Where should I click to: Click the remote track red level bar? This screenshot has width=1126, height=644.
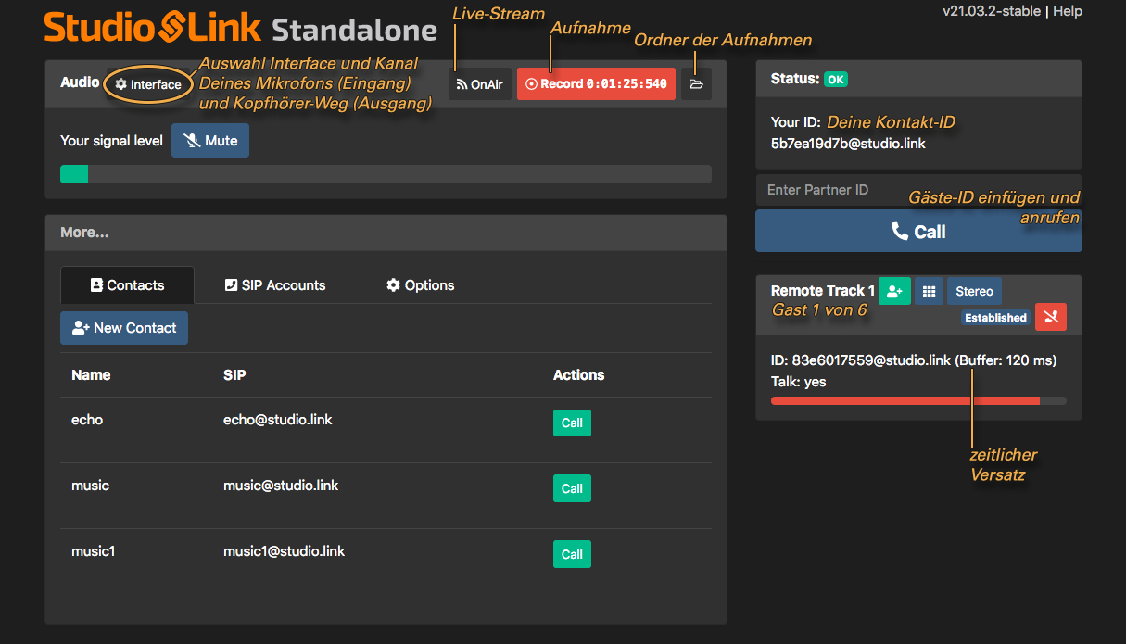tap(918, 400)
